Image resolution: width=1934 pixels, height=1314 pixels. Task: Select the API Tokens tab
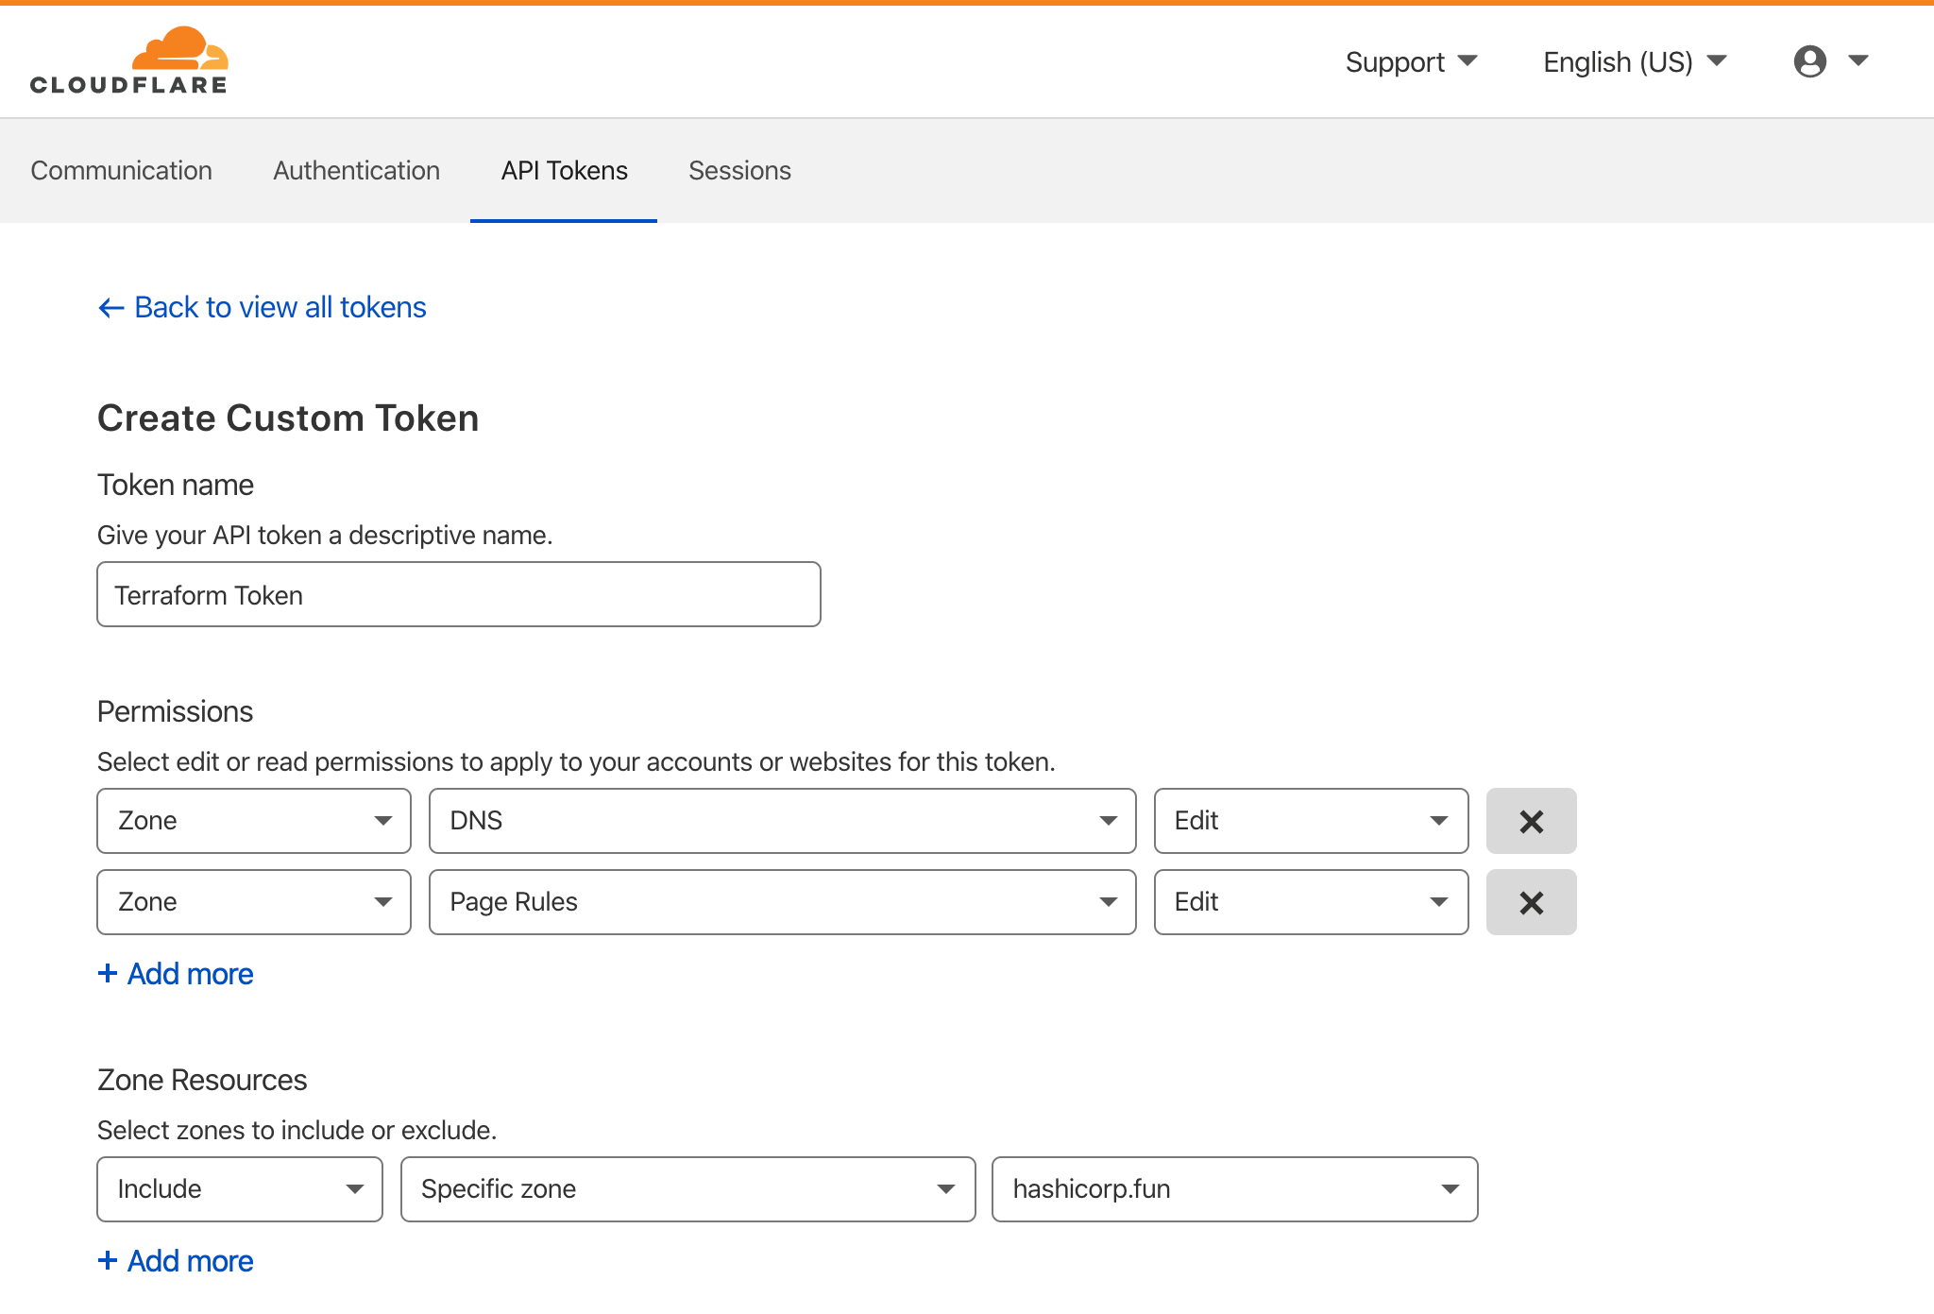[564, 171]
